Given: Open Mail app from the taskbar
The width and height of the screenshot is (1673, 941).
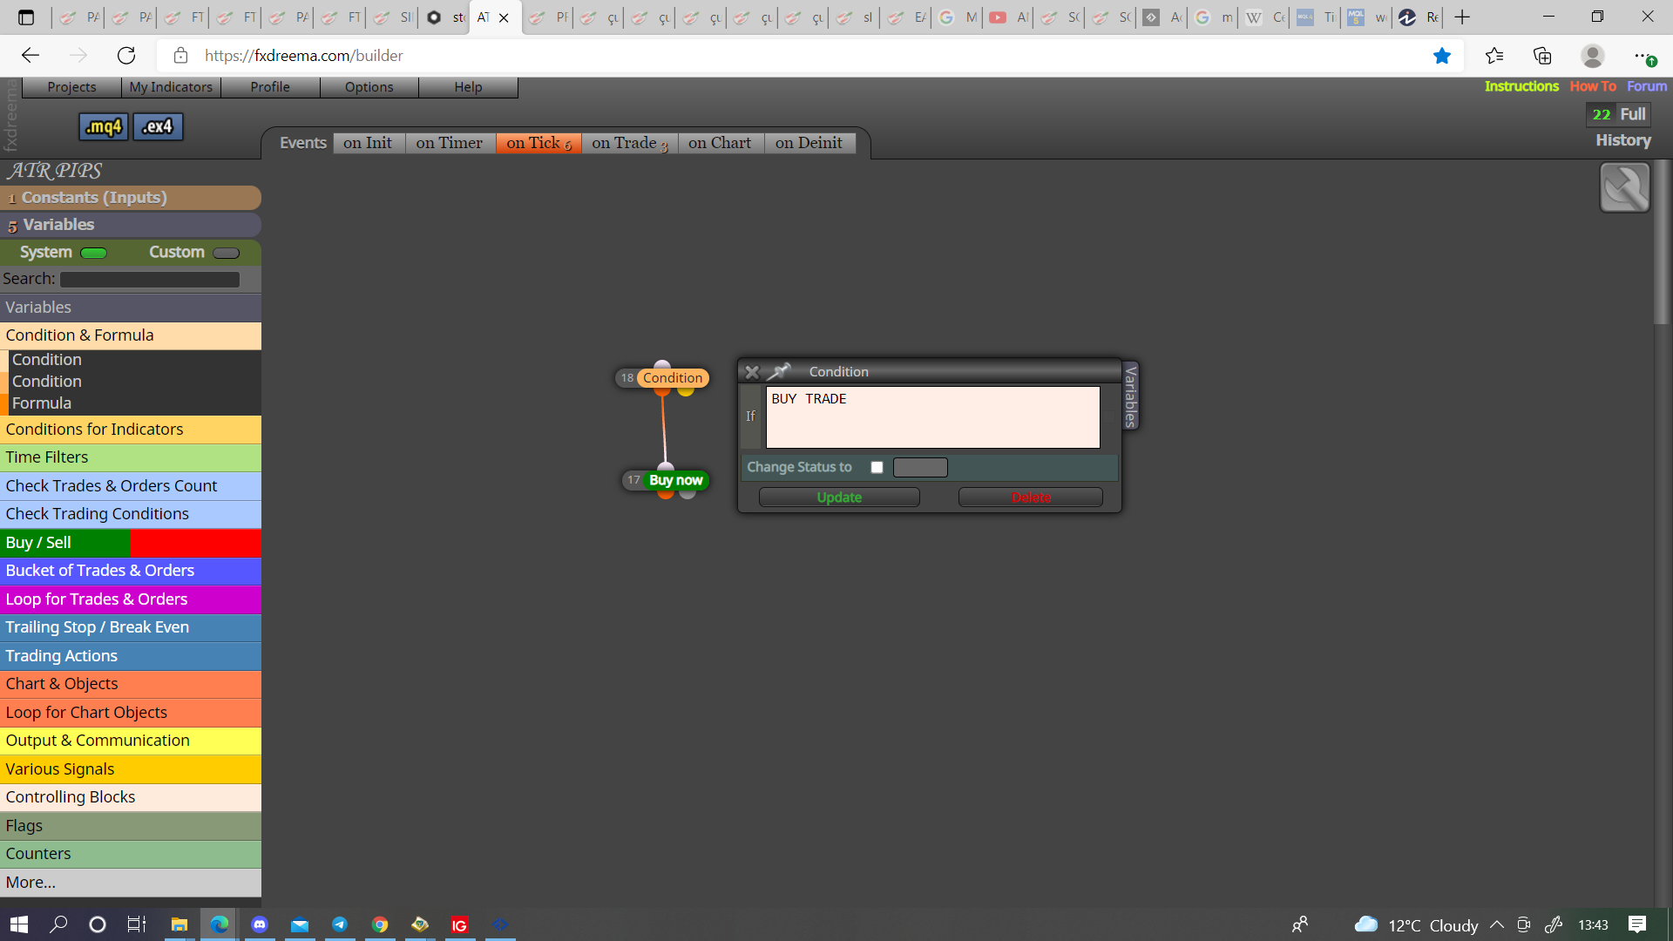Looking at the screenshot, I should [x=300, y=924].
